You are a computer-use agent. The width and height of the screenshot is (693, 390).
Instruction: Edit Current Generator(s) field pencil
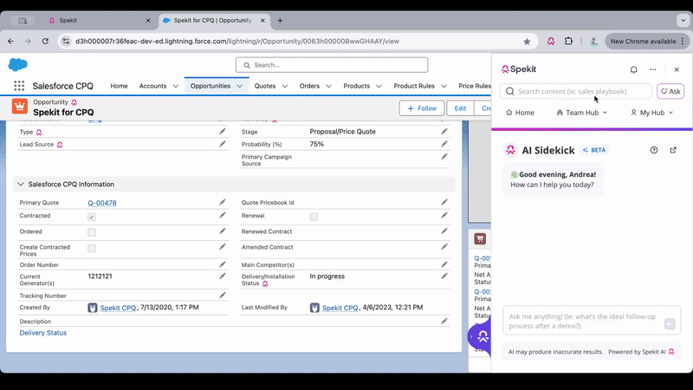click(223, 276)
